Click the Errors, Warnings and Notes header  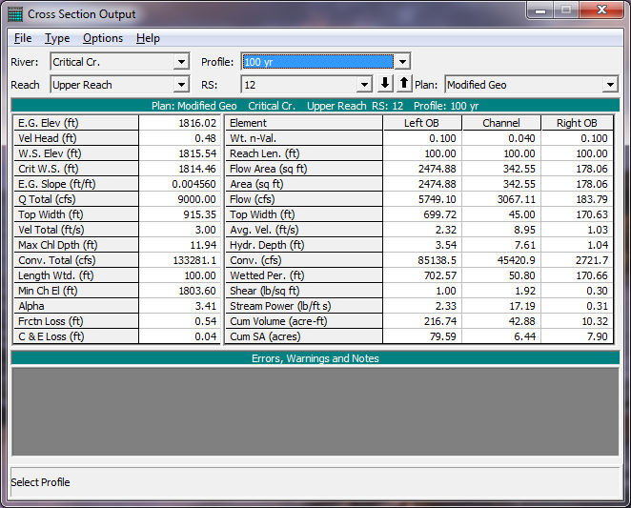point(315,358)
